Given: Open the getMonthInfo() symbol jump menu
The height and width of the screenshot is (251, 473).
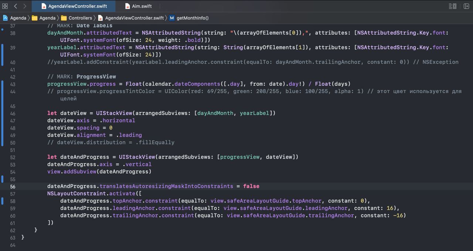Looking at the screenshot, I should coord(193,18).
